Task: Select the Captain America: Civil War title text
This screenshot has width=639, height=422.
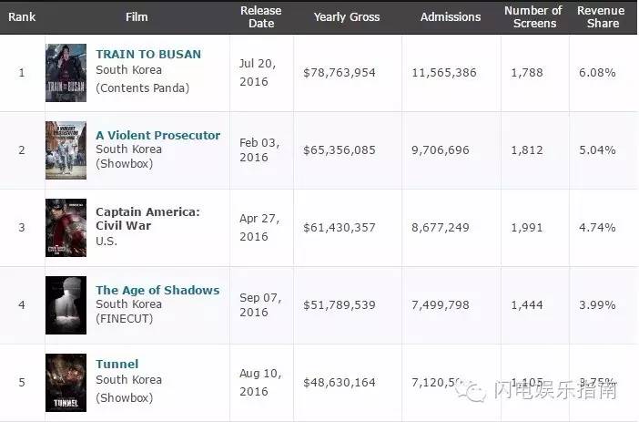Action: coord(147,219)
